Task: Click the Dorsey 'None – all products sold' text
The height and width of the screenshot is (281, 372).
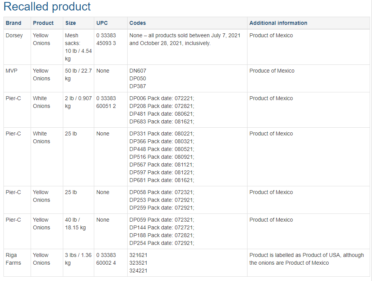Action: (x=185, y=39)
